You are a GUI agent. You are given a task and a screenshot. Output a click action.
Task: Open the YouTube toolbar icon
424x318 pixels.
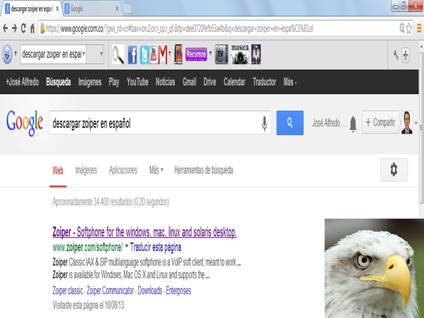click(153, 55)
